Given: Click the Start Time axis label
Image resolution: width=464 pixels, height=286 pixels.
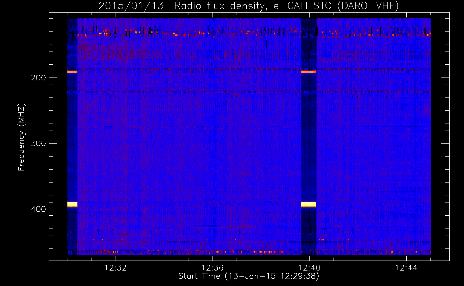Looking at the screenshot, I should 249,276.
